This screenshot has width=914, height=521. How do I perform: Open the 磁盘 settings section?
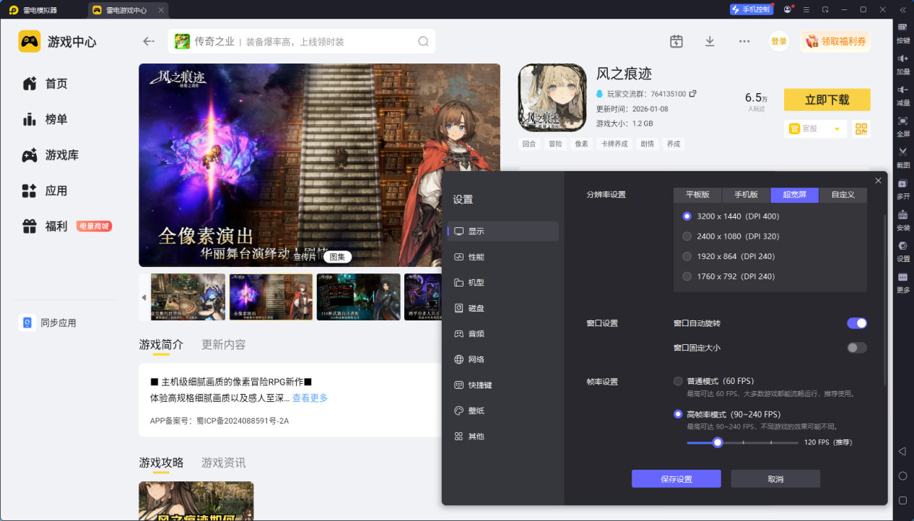pyautogui.click(x=503, y=308)
